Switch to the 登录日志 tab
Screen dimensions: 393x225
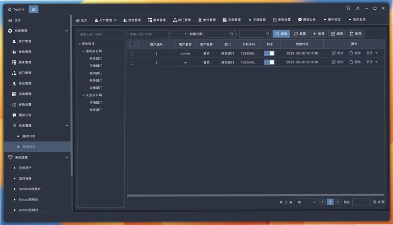357,19
